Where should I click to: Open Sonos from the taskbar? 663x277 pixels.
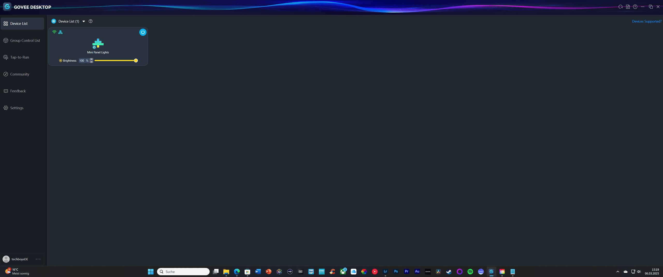click(428, 272)
